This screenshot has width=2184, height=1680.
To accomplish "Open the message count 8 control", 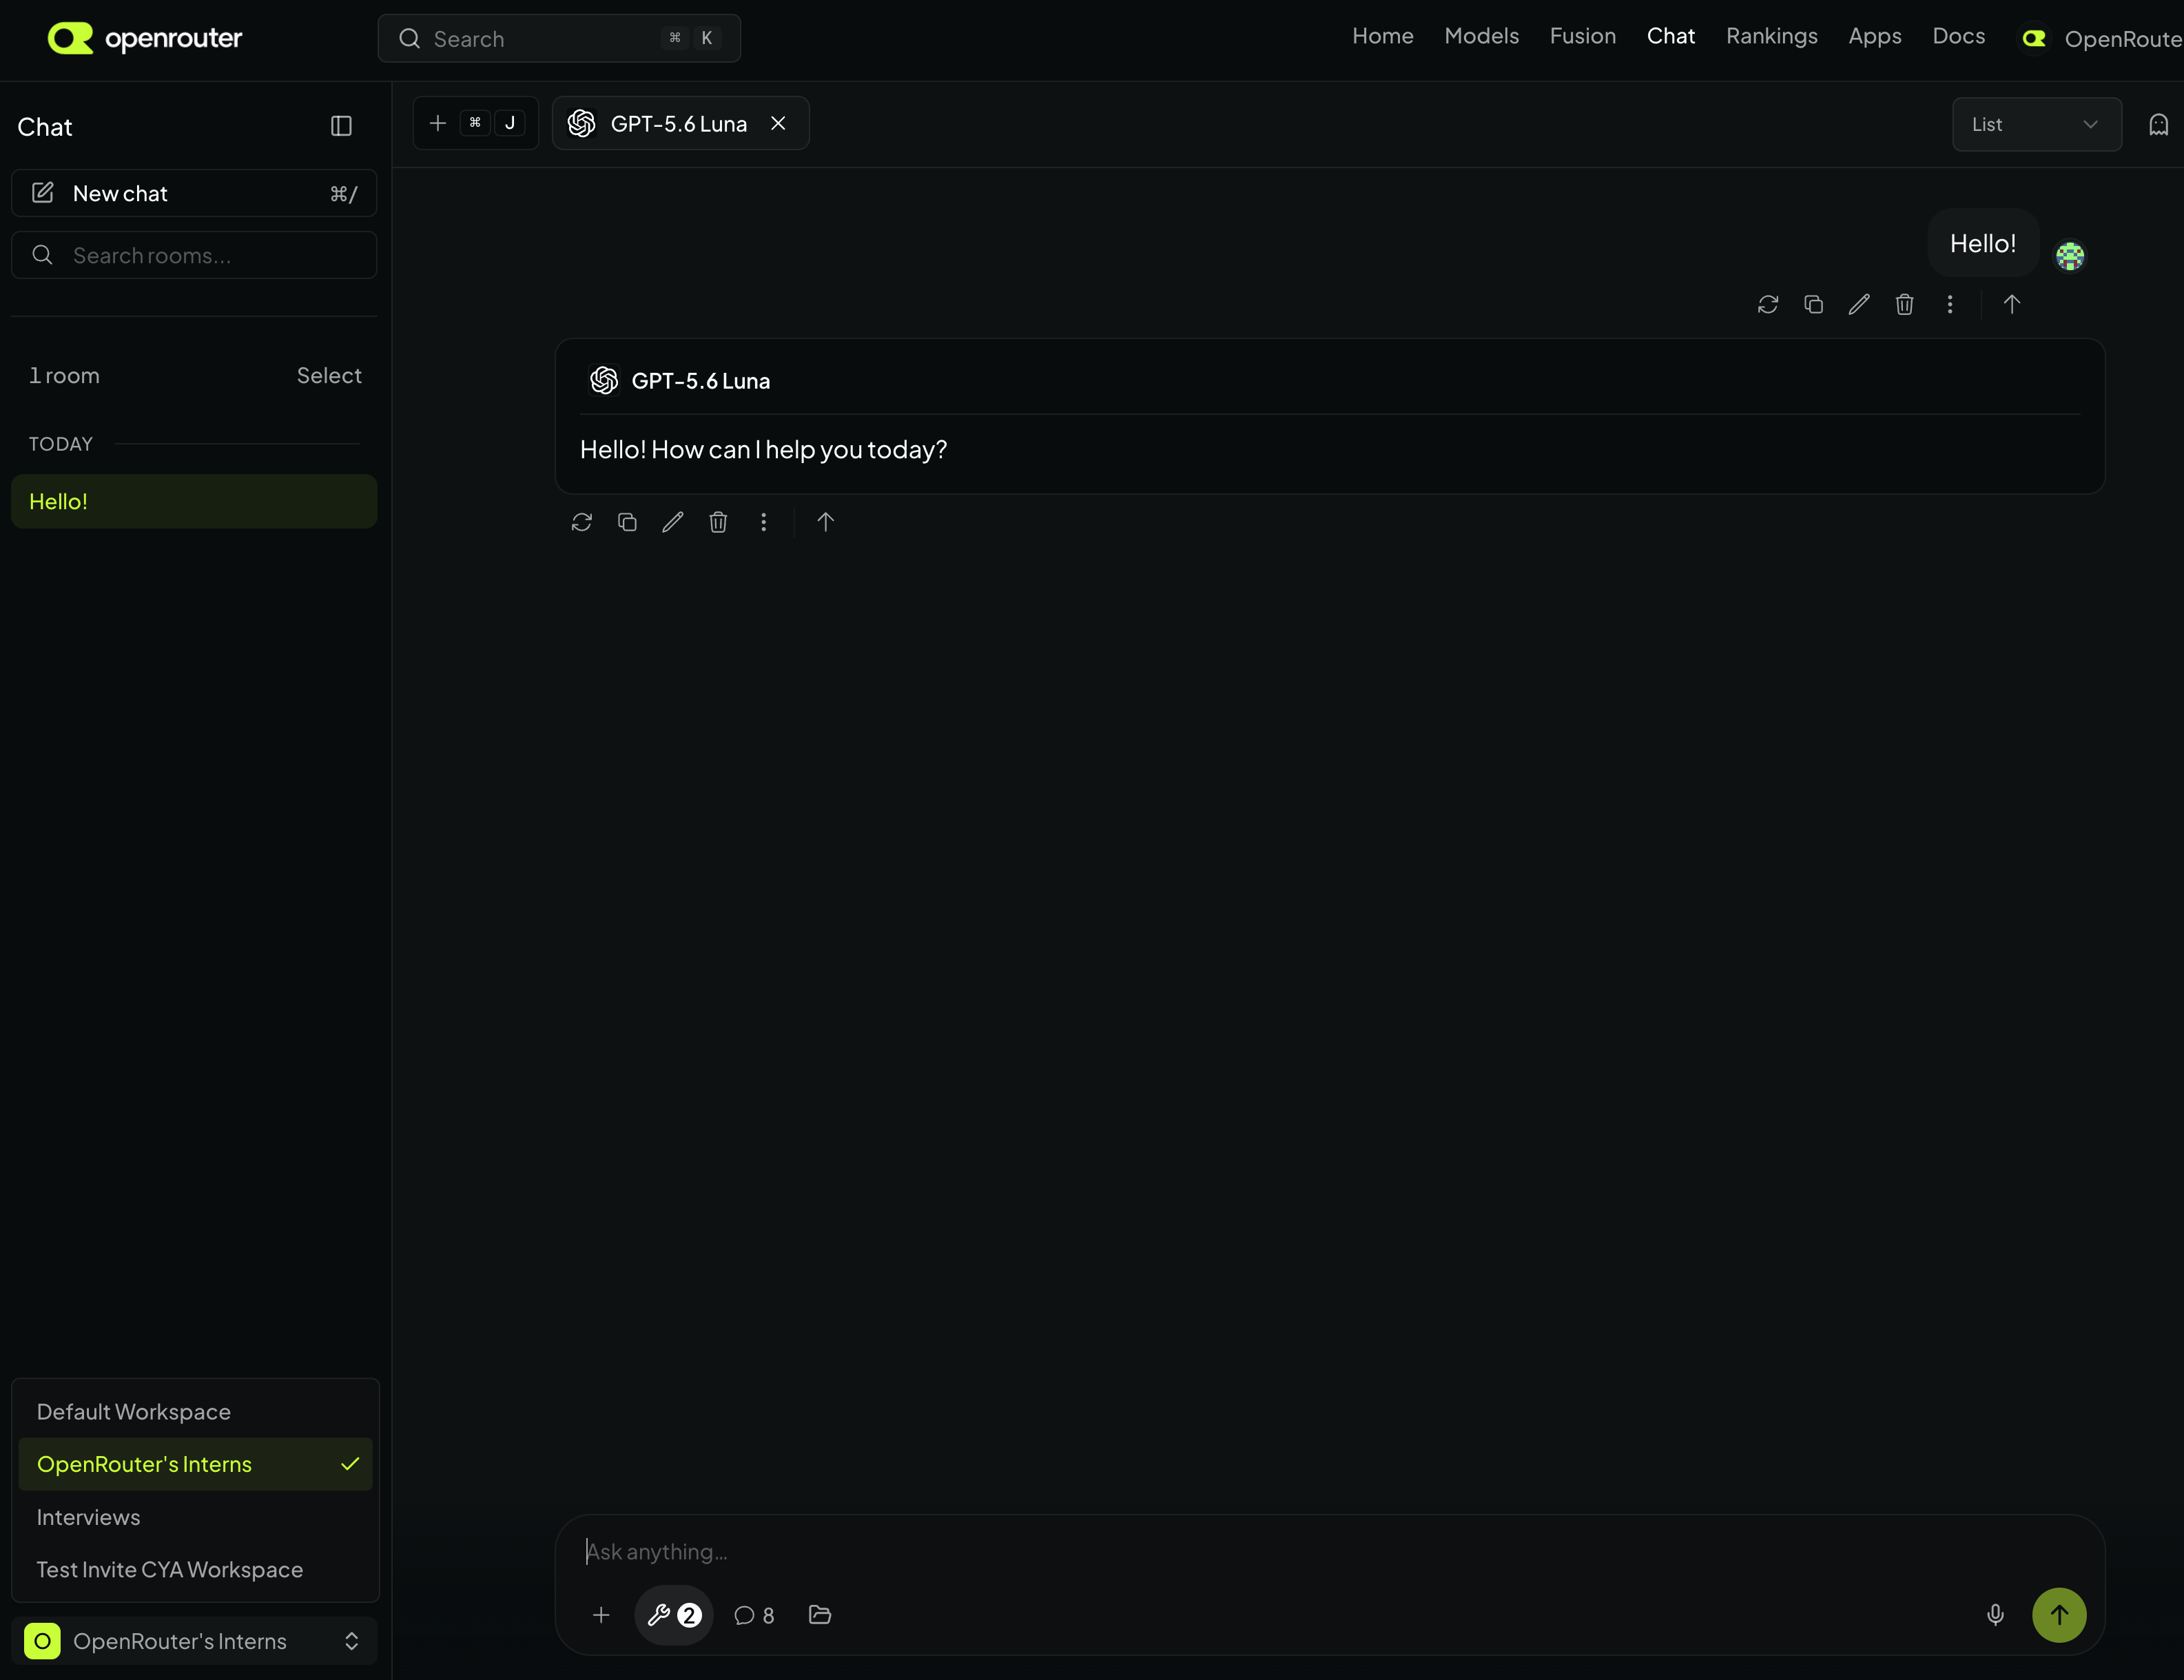I will coord(754,1615).
